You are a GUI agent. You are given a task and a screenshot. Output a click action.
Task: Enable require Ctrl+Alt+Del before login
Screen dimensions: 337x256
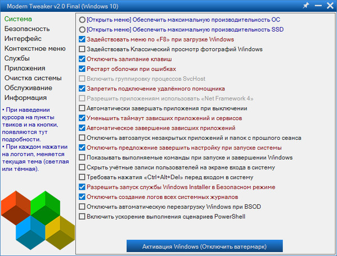point(82,177)
